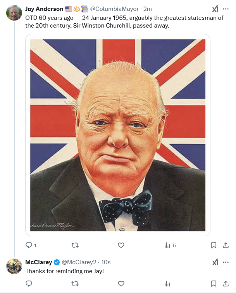Open more options on McClarey's reply
Image resolution: width=236 pixels, height=293 pixels.
[x=226, y=262]
